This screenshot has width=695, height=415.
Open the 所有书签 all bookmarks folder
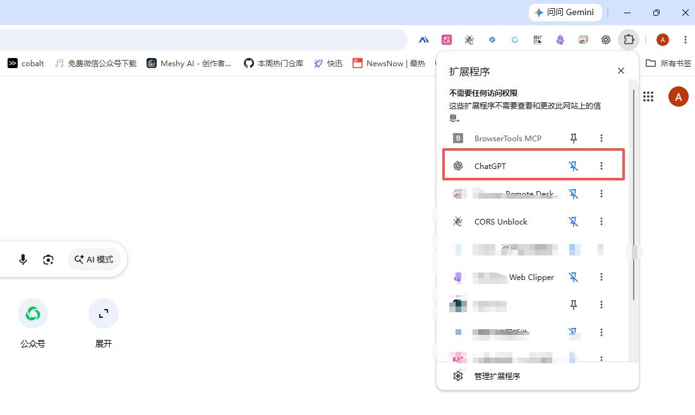[668, 63]
